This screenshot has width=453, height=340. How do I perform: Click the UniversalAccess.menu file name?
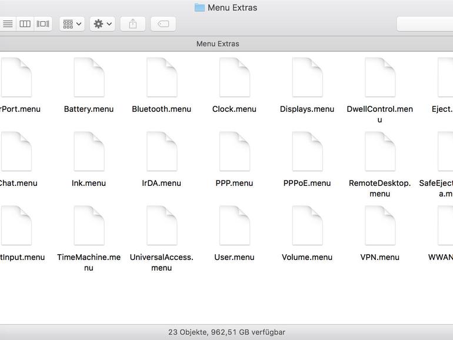(x=162, y=262)
